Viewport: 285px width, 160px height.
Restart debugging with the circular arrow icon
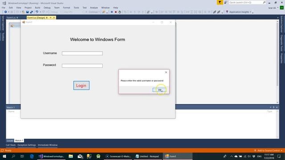point(120,12)
